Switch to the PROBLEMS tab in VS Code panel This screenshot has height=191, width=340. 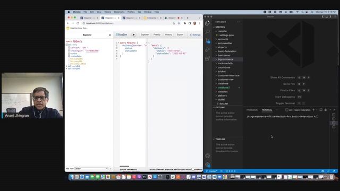click(x=252, y=110)
